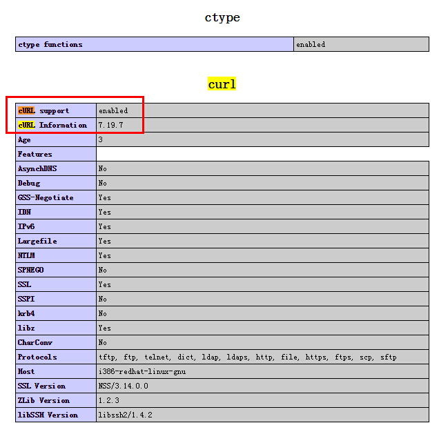Select the 'Features' label cell
Viewport: 439px width, 423px height.
tap(56, 154)
